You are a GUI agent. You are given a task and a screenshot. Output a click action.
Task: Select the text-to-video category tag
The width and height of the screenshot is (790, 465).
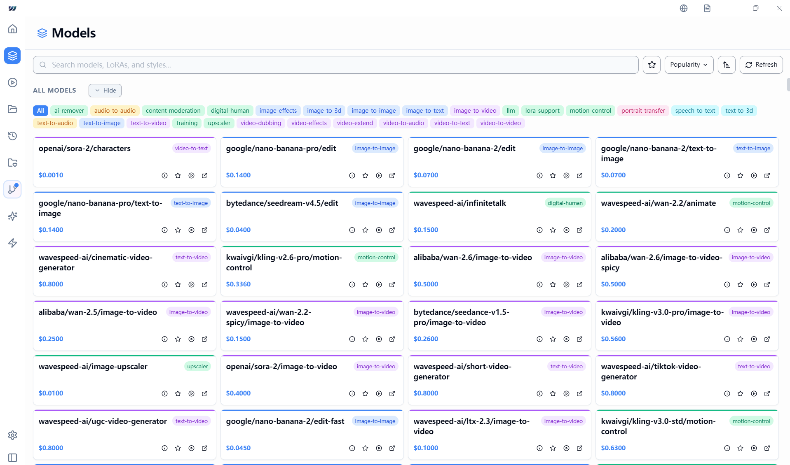(148, 123)
